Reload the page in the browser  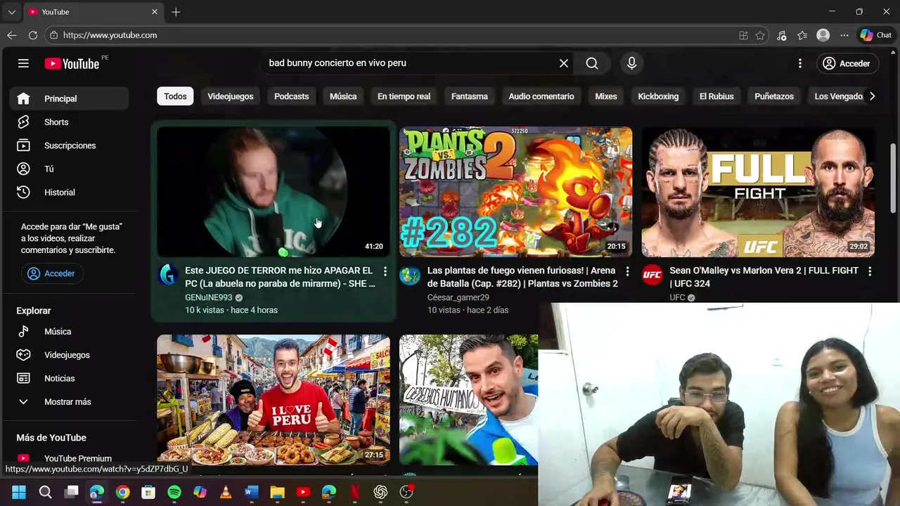33,35
